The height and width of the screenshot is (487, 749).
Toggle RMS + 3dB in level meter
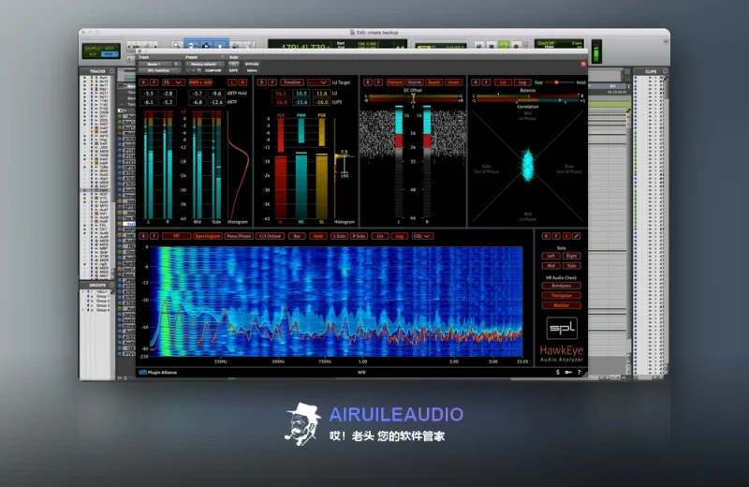point(200,82)
